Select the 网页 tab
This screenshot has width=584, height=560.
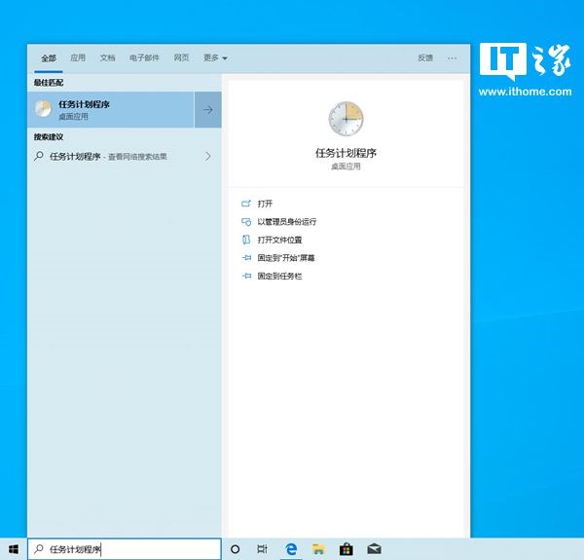[181, 57]
